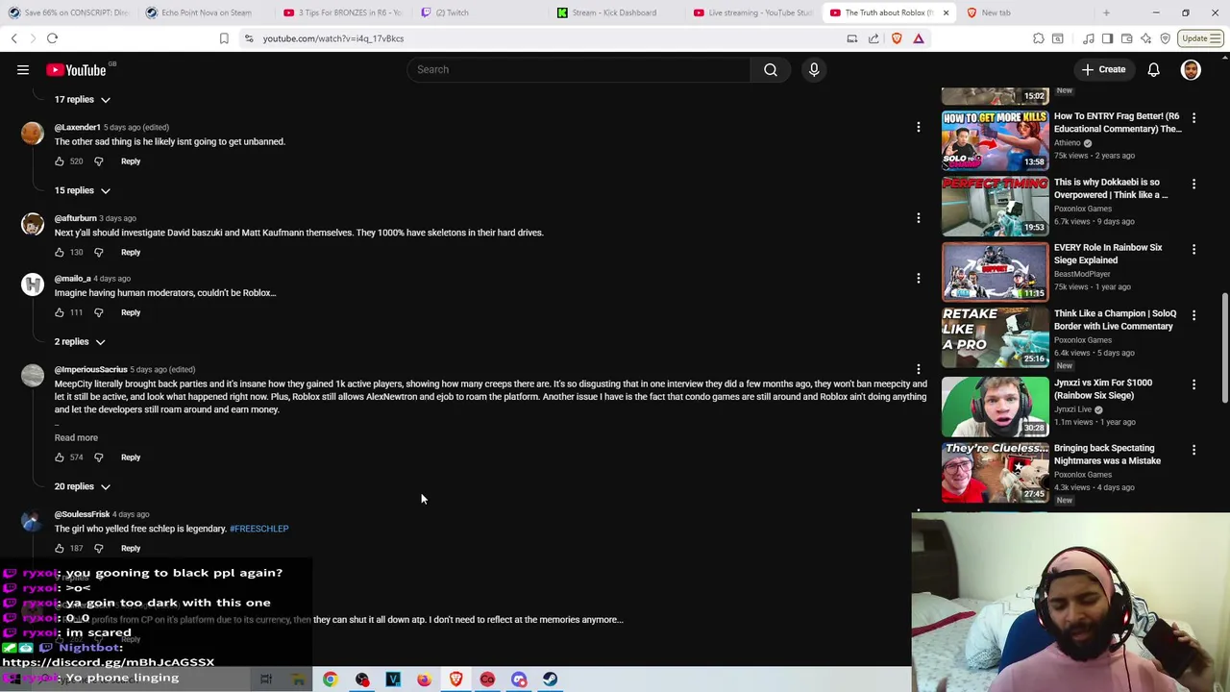Bookmark this page in the address bar
This screenshot has width=1230, height=692.
pos(224,38)
